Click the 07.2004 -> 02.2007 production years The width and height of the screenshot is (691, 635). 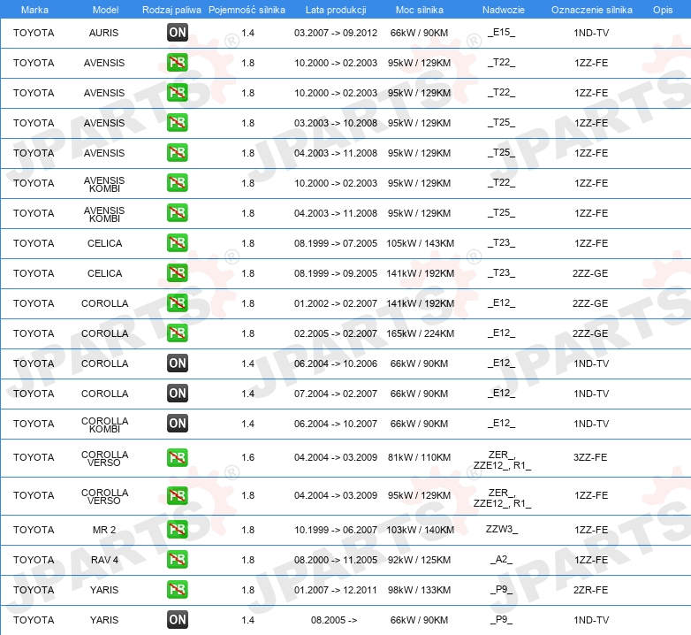[x=336, y=394]
